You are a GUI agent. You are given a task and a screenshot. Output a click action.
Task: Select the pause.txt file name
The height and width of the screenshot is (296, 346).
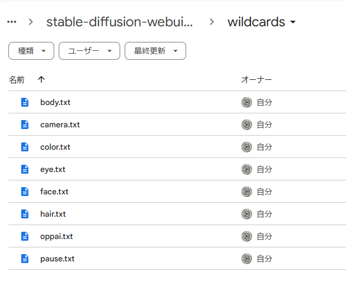pyautogui.click(x=57, y=259)
